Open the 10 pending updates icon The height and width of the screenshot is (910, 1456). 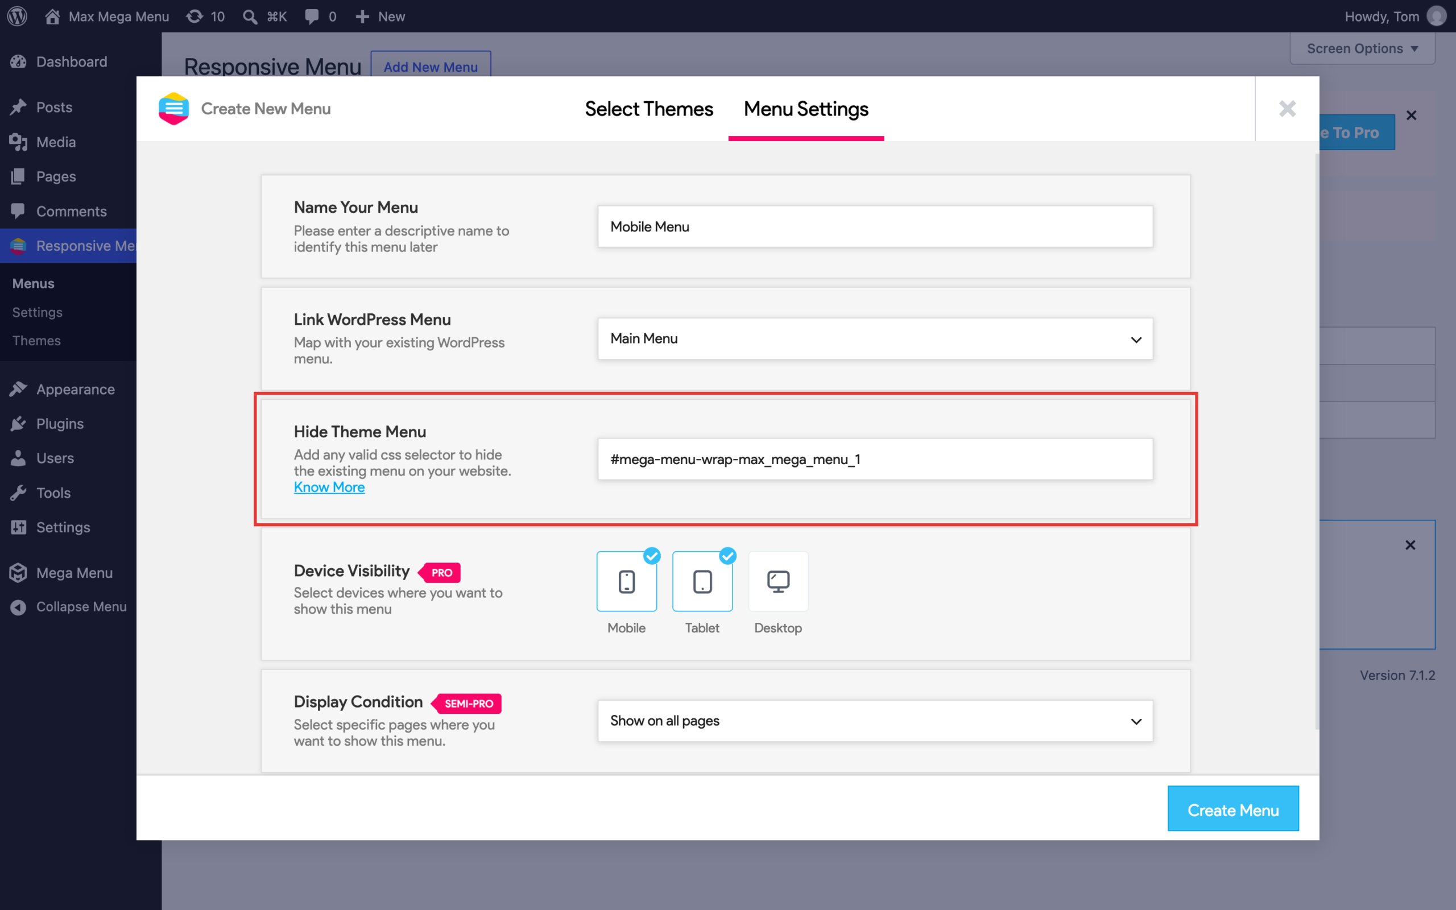[205, 16]
